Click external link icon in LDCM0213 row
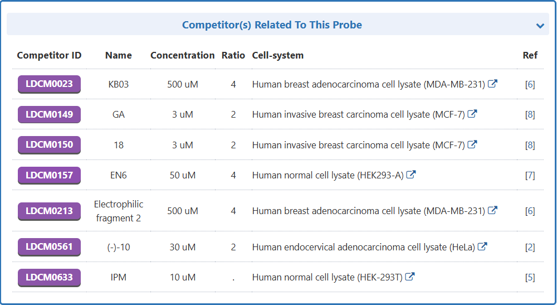This screenshot has width=557, height=305. coord(492,211)
